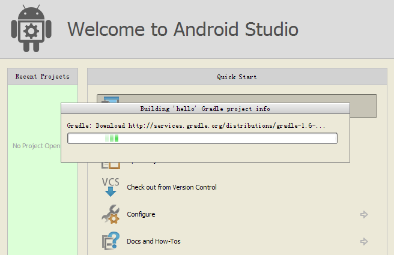Click the Configure wrench and gear icon
This screenshot has width=394, height=255.
pos(111,214)
